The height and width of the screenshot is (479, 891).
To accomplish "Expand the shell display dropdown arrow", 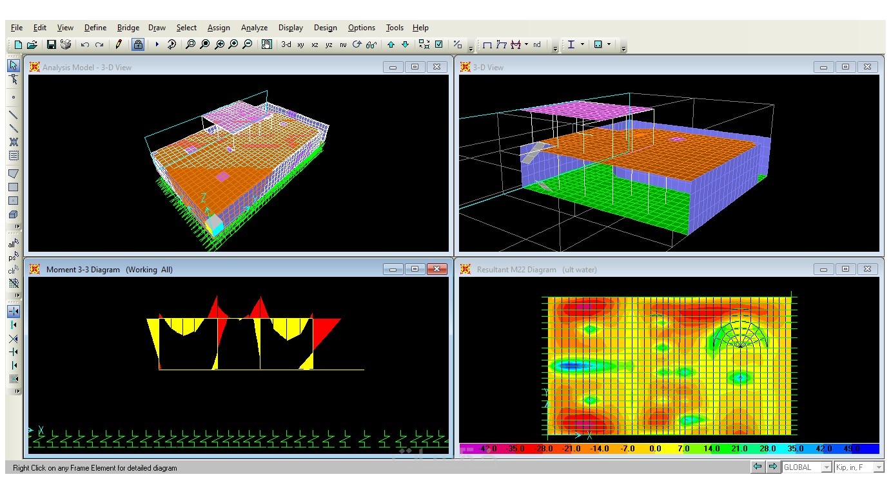I will pyautogui.click(x=609, y=44).
